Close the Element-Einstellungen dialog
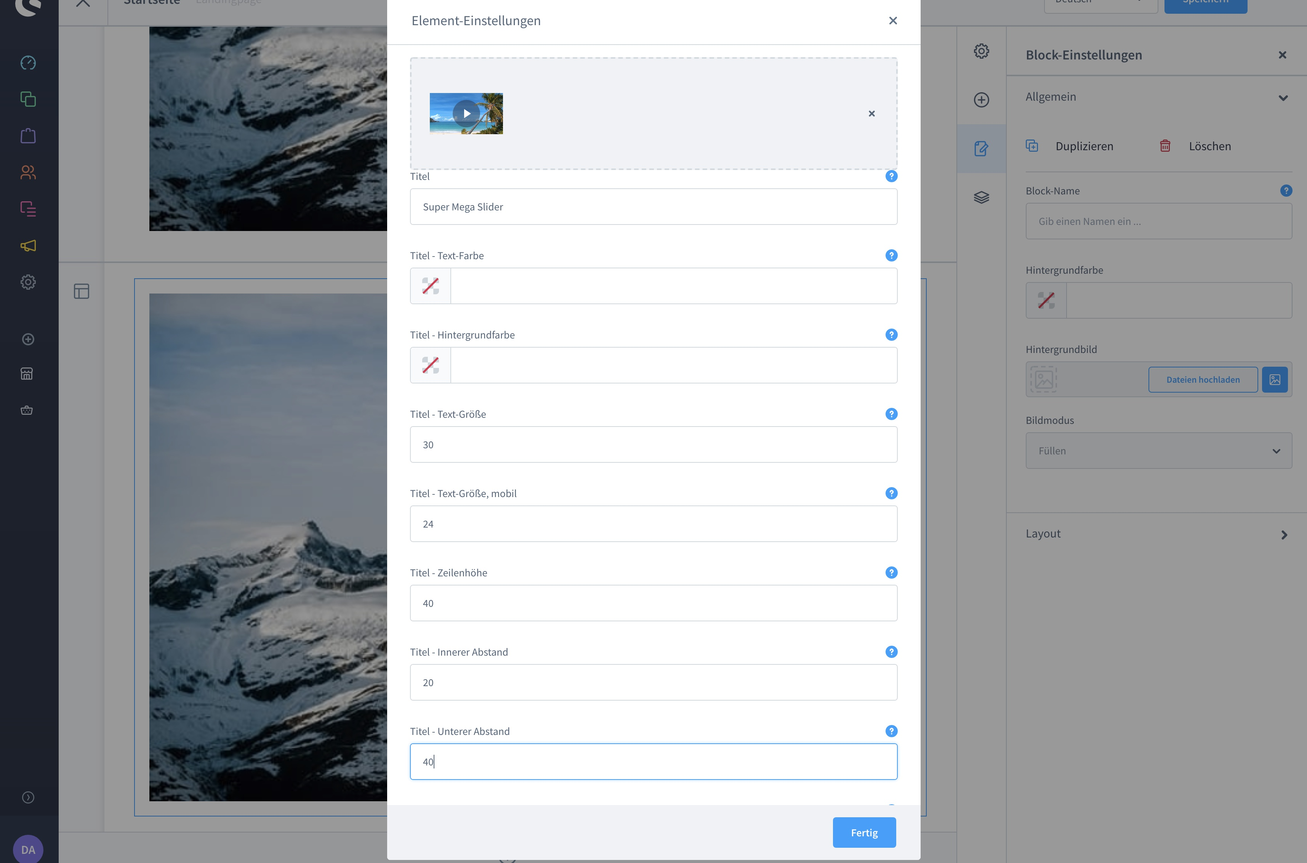Viewport: 1307px width, 863px height. tap(893, 20)
